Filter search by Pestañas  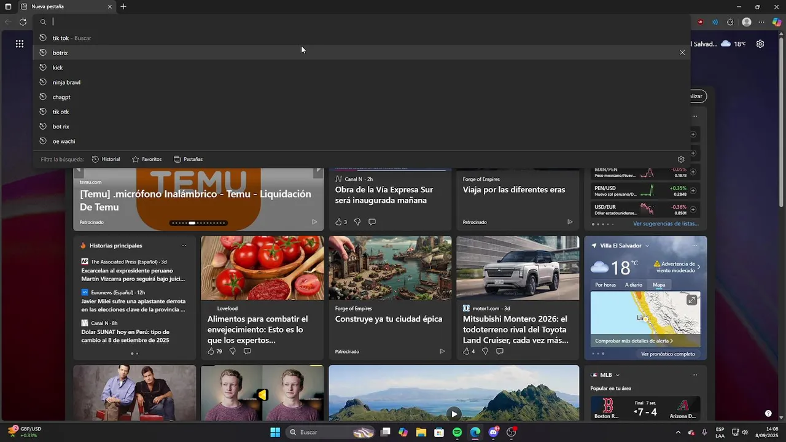[x=188, y=159]
